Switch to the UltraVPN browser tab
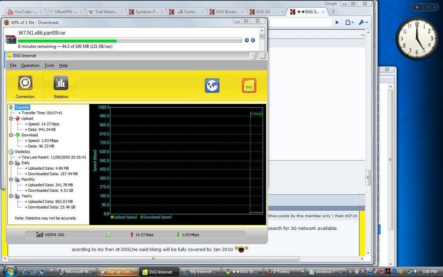 pyautogui.click(x=66, y=12)
